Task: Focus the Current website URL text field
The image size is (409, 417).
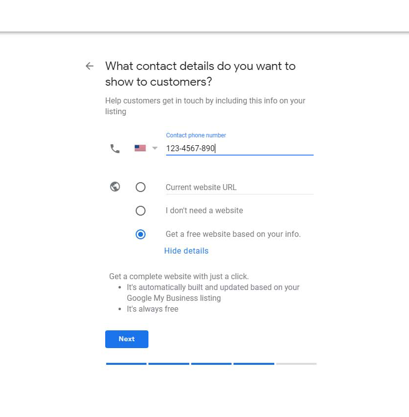Action: [x=239, y=187]
